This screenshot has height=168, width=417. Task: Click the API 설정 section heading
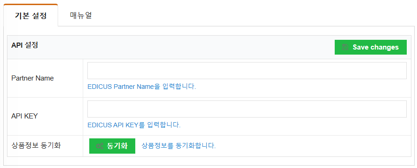point(25,45)
